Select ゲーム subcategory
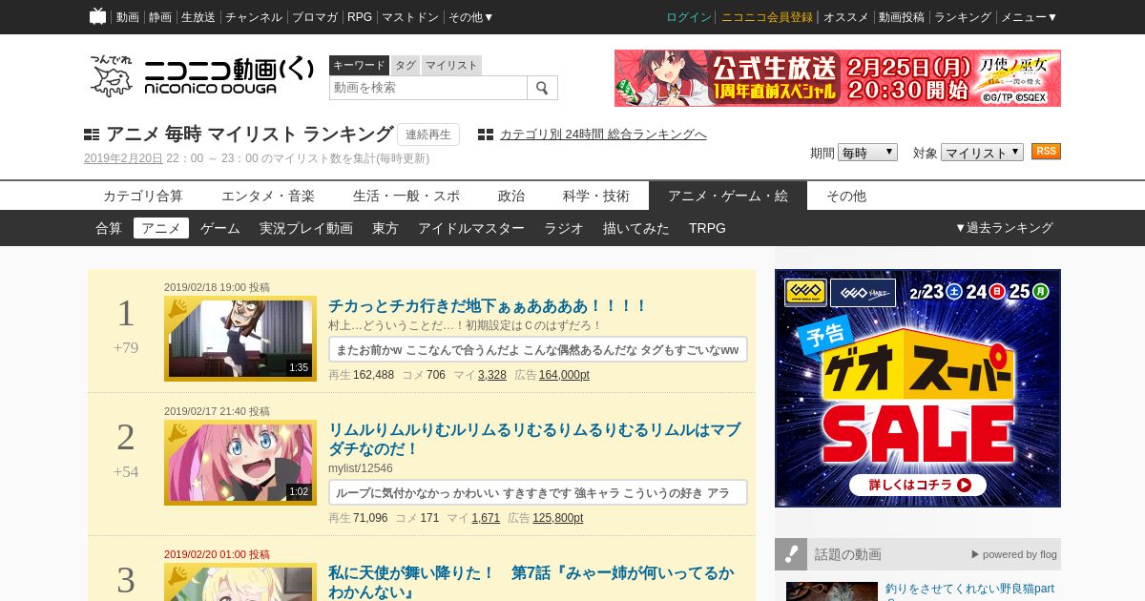This screenshot has width=1145, height=601. [x=220, y=228]
